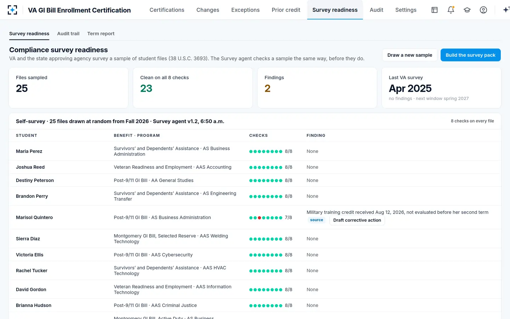Click student name Joshua Reed
Screen dimensions: 510x319
(x=30, y=167)
